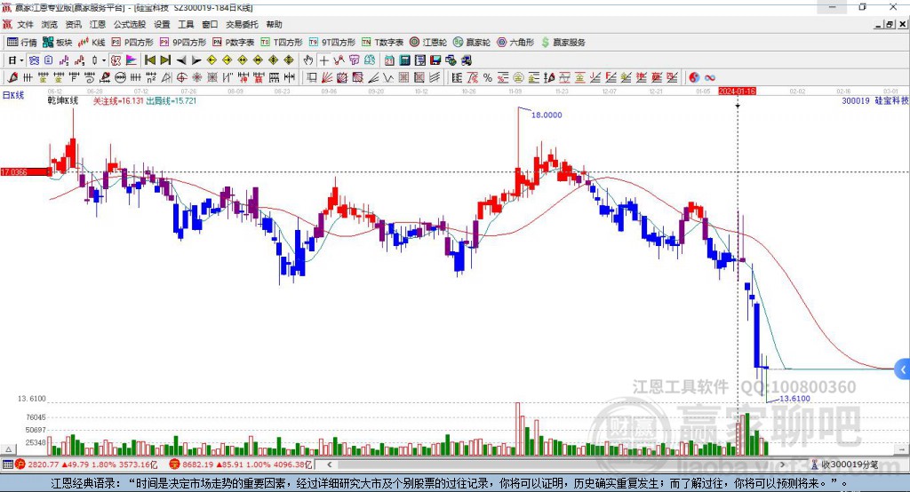Click the save floppy disk icon
The height and width of the screenshot is (492, 910).
pos(435,60)
